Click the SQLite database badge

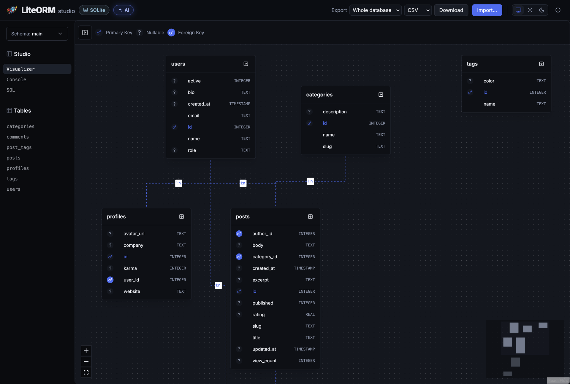point(94,10)
